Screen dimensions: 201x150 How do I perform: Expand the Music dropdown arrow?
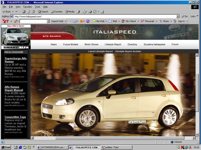(171, 21)
